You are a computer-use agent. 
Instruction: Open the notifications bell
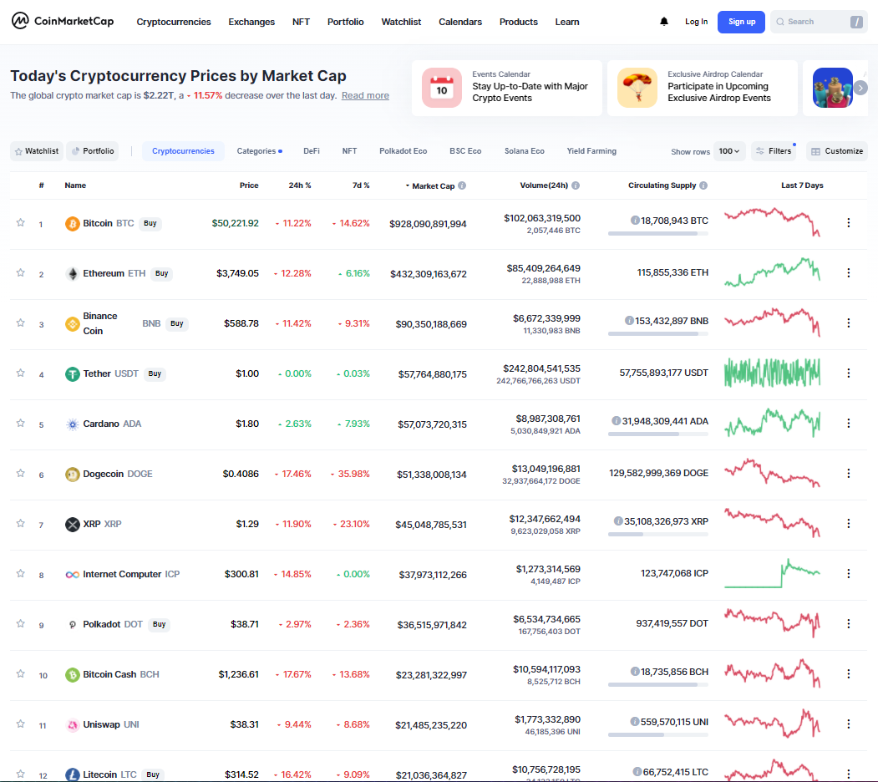coord(663,21)
